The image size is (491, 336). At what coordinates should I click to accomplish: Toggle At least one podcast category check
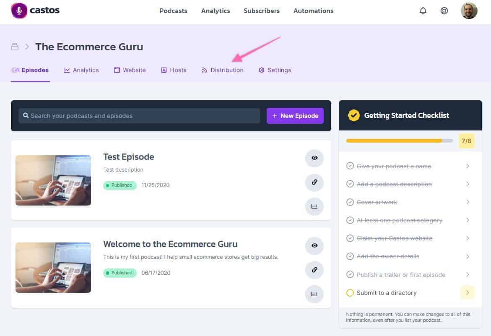click(x=350, y=220)
